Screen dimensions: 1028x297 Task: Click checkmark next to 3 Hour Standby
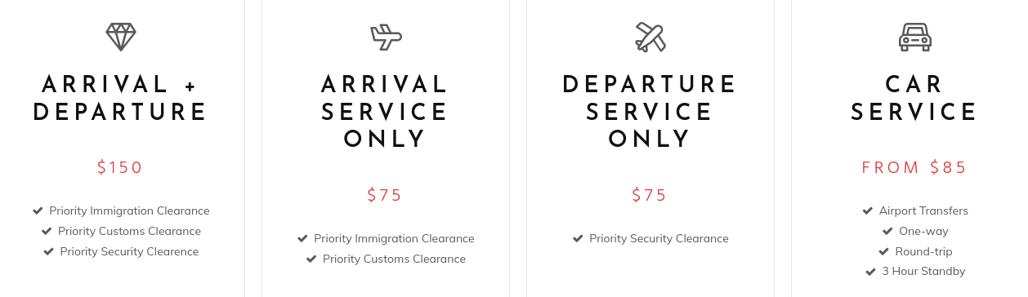(x=871, y=271)
